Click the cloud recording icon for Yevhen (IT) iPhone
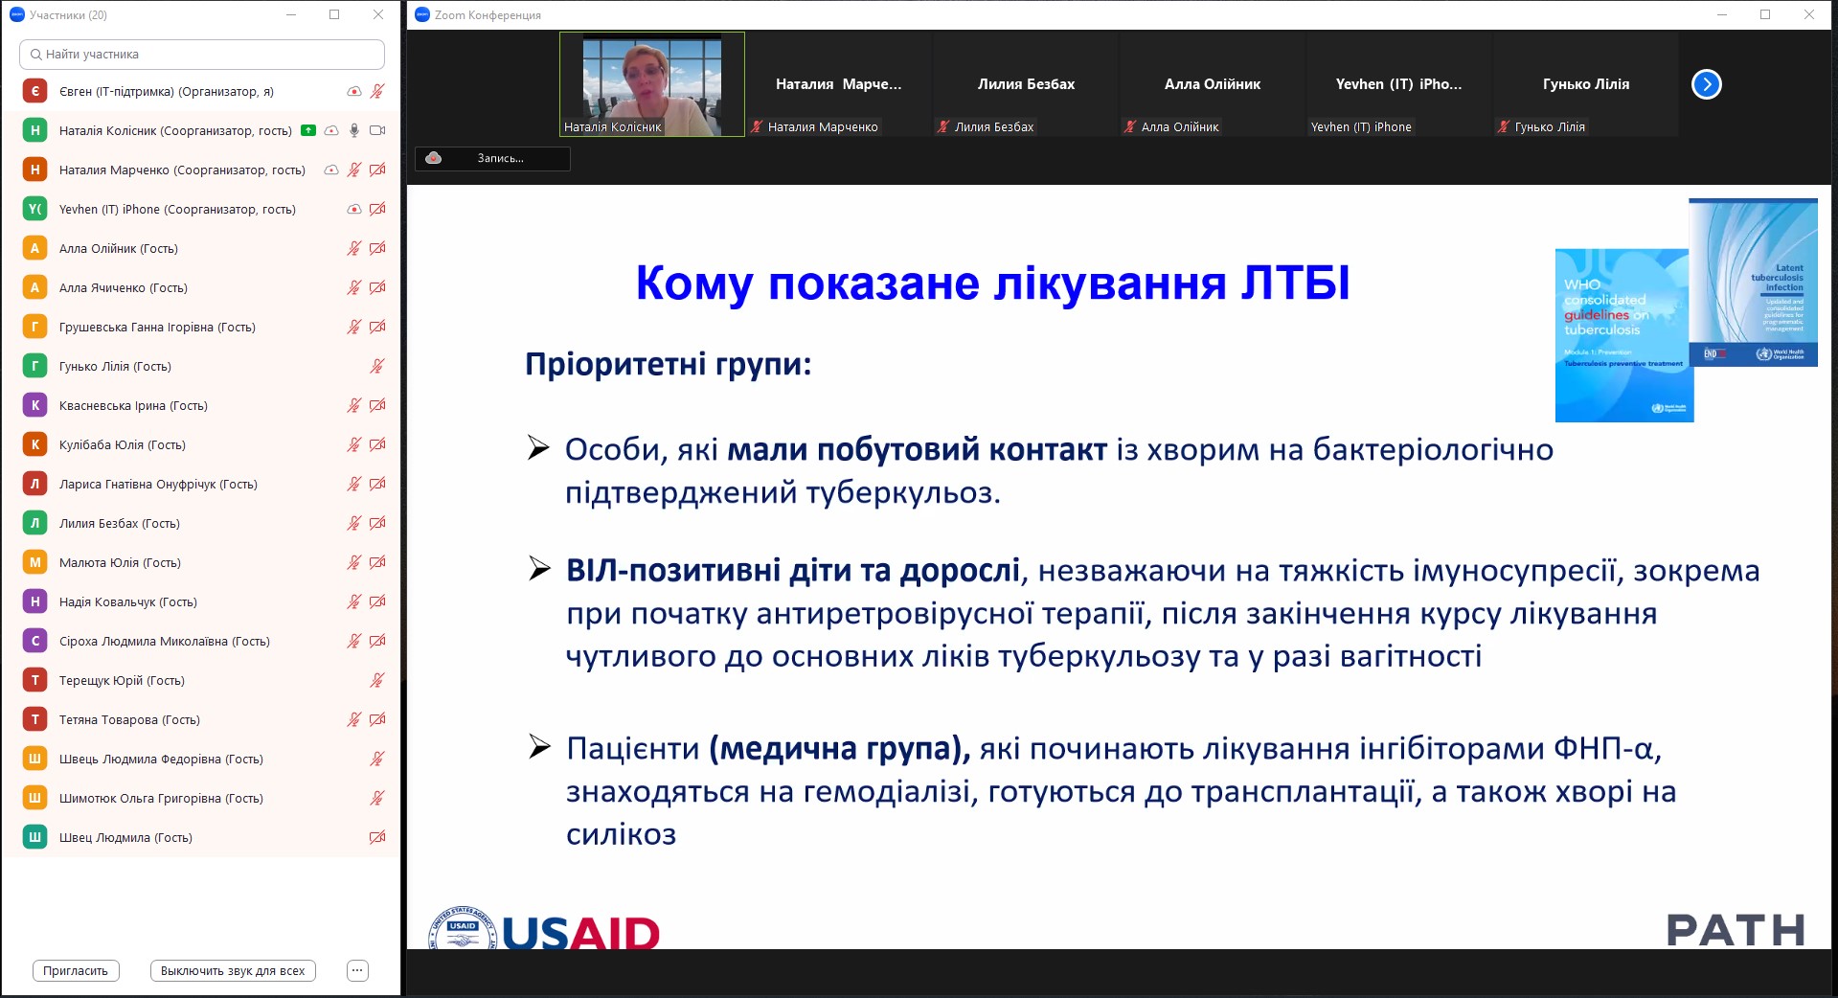Screen dimensions: 1838x998 354,209
